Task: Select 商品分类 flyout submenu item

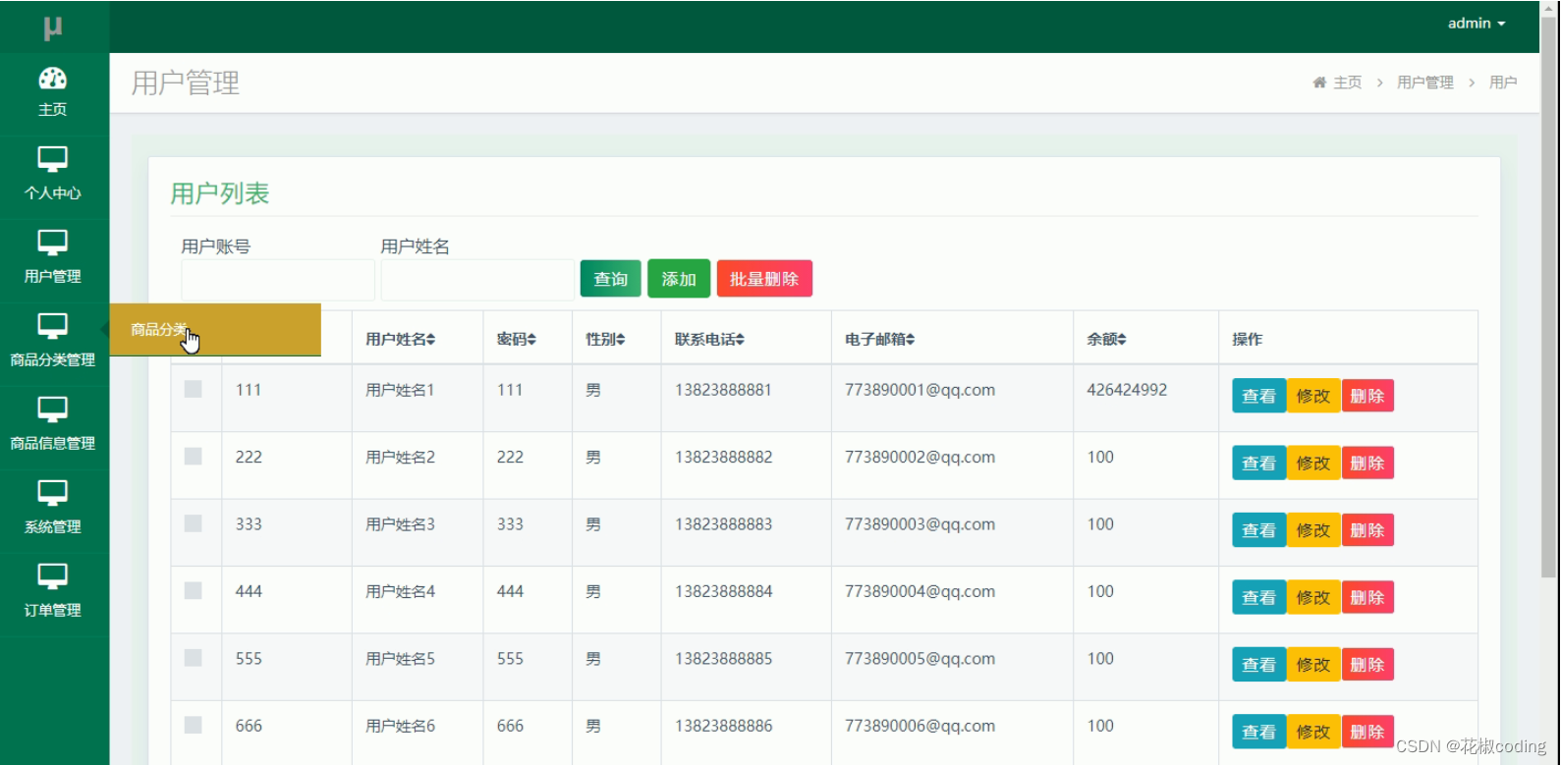Action: (x=215, y=330)
